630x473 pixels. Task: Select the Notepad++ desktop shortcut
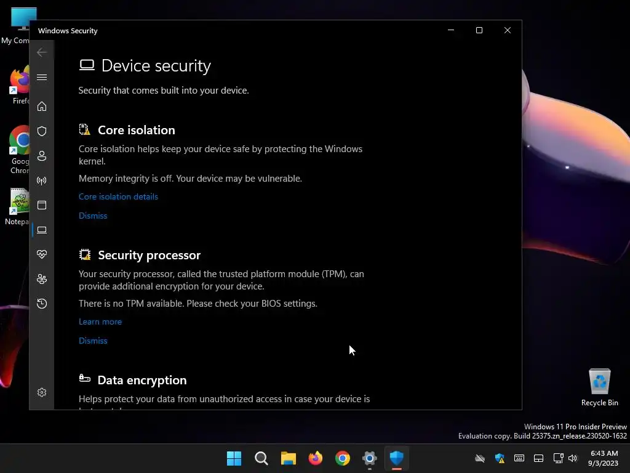click(18, 206)
